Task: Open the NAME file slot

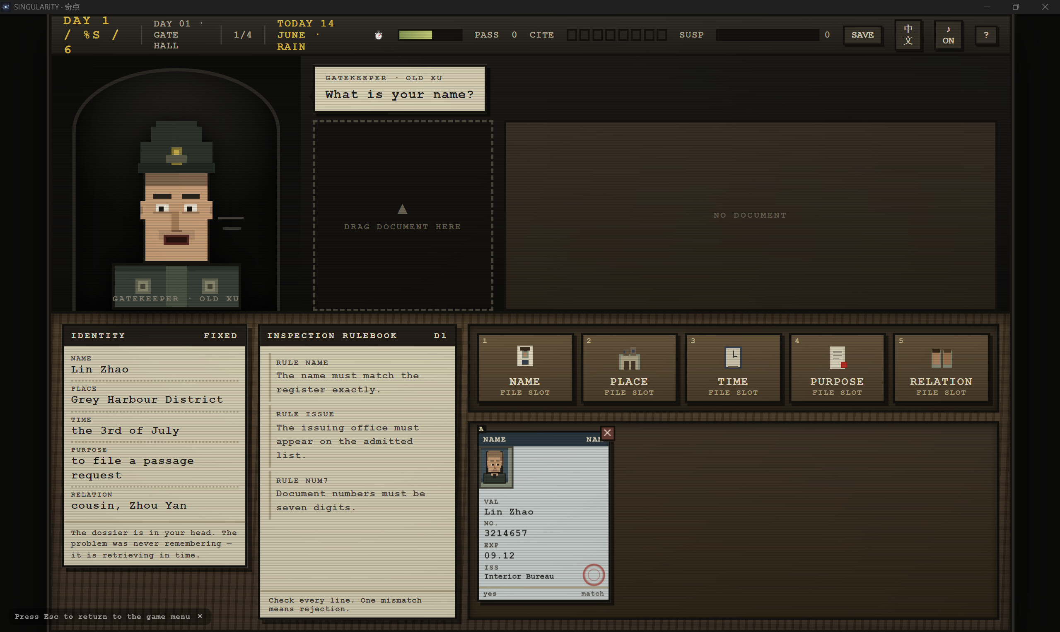Action: point(525,368)
